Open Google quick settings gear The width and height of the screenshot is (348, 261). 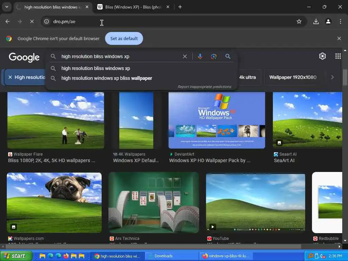tap(322, 56)
